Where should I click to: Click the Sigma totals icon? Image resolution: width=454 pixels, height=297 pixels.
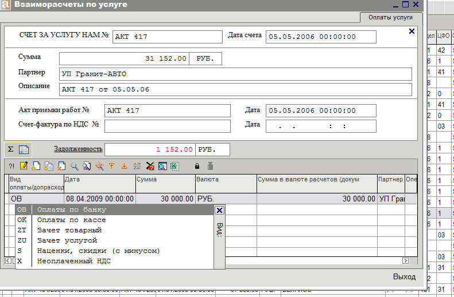point(11,149)
